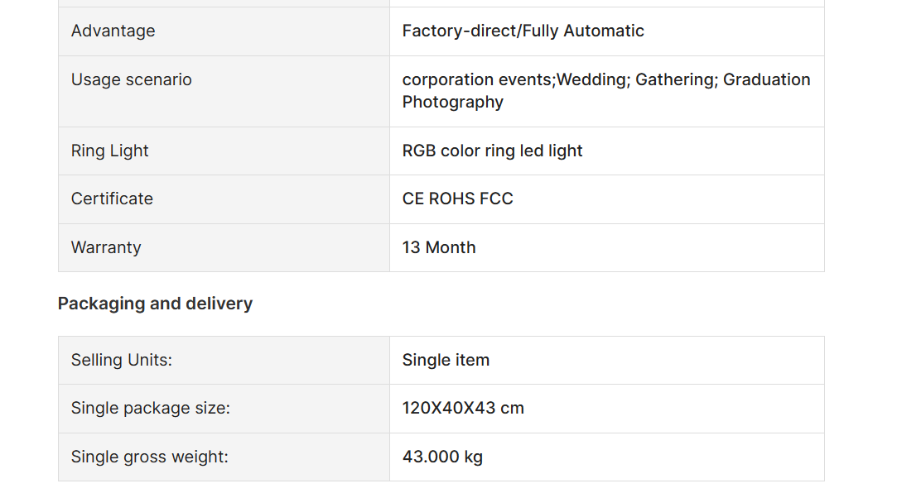This screenshot has width=897, height=493.
Task: Select CE ROHS FCC certificate value
Action: coord(458,199)
